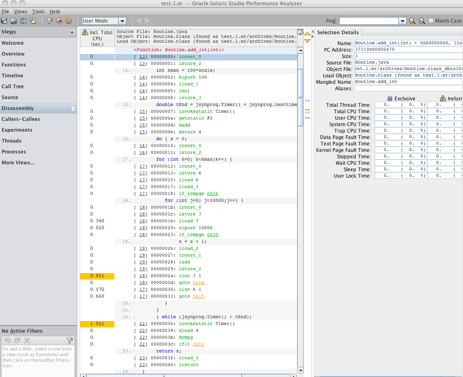Click the Compare Experiments toolbar icon
The image size is (463, 377).
pyautogui.click(x=23, y=21)
